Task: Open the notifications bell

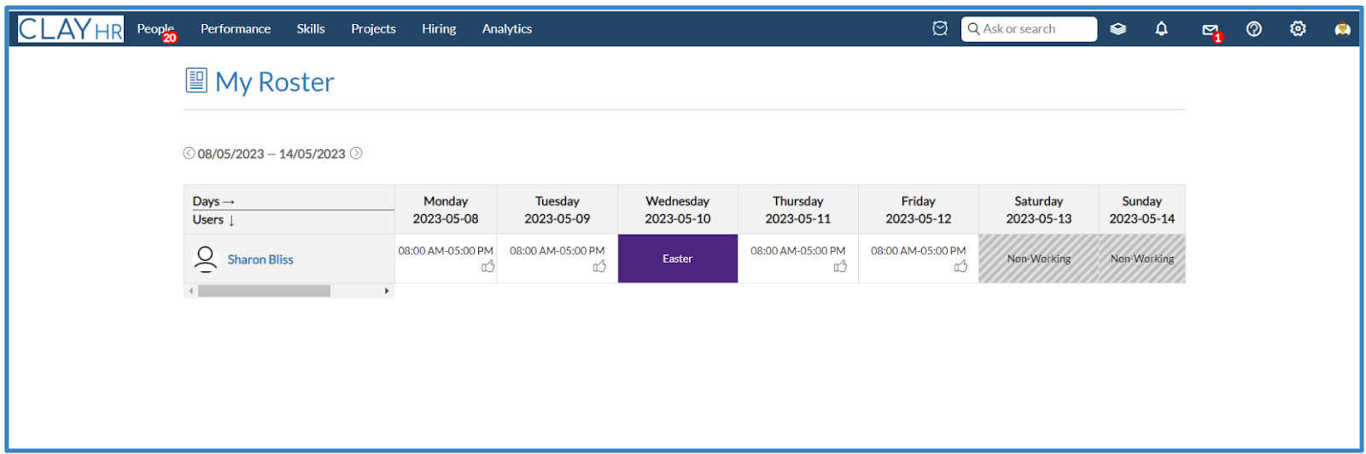Action: (1161, 29)
